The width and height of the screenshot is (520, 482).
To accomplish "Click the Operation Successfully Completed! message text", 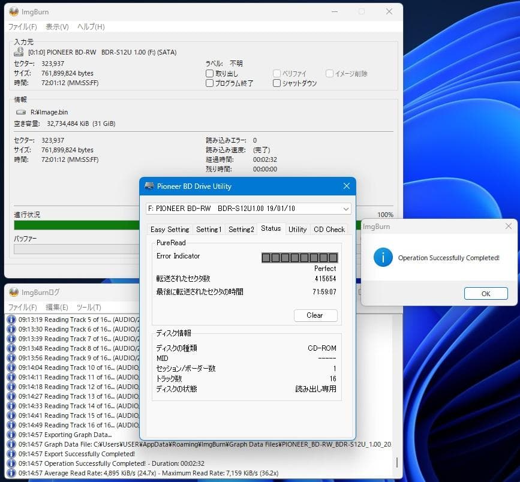I will pos(449,258).
